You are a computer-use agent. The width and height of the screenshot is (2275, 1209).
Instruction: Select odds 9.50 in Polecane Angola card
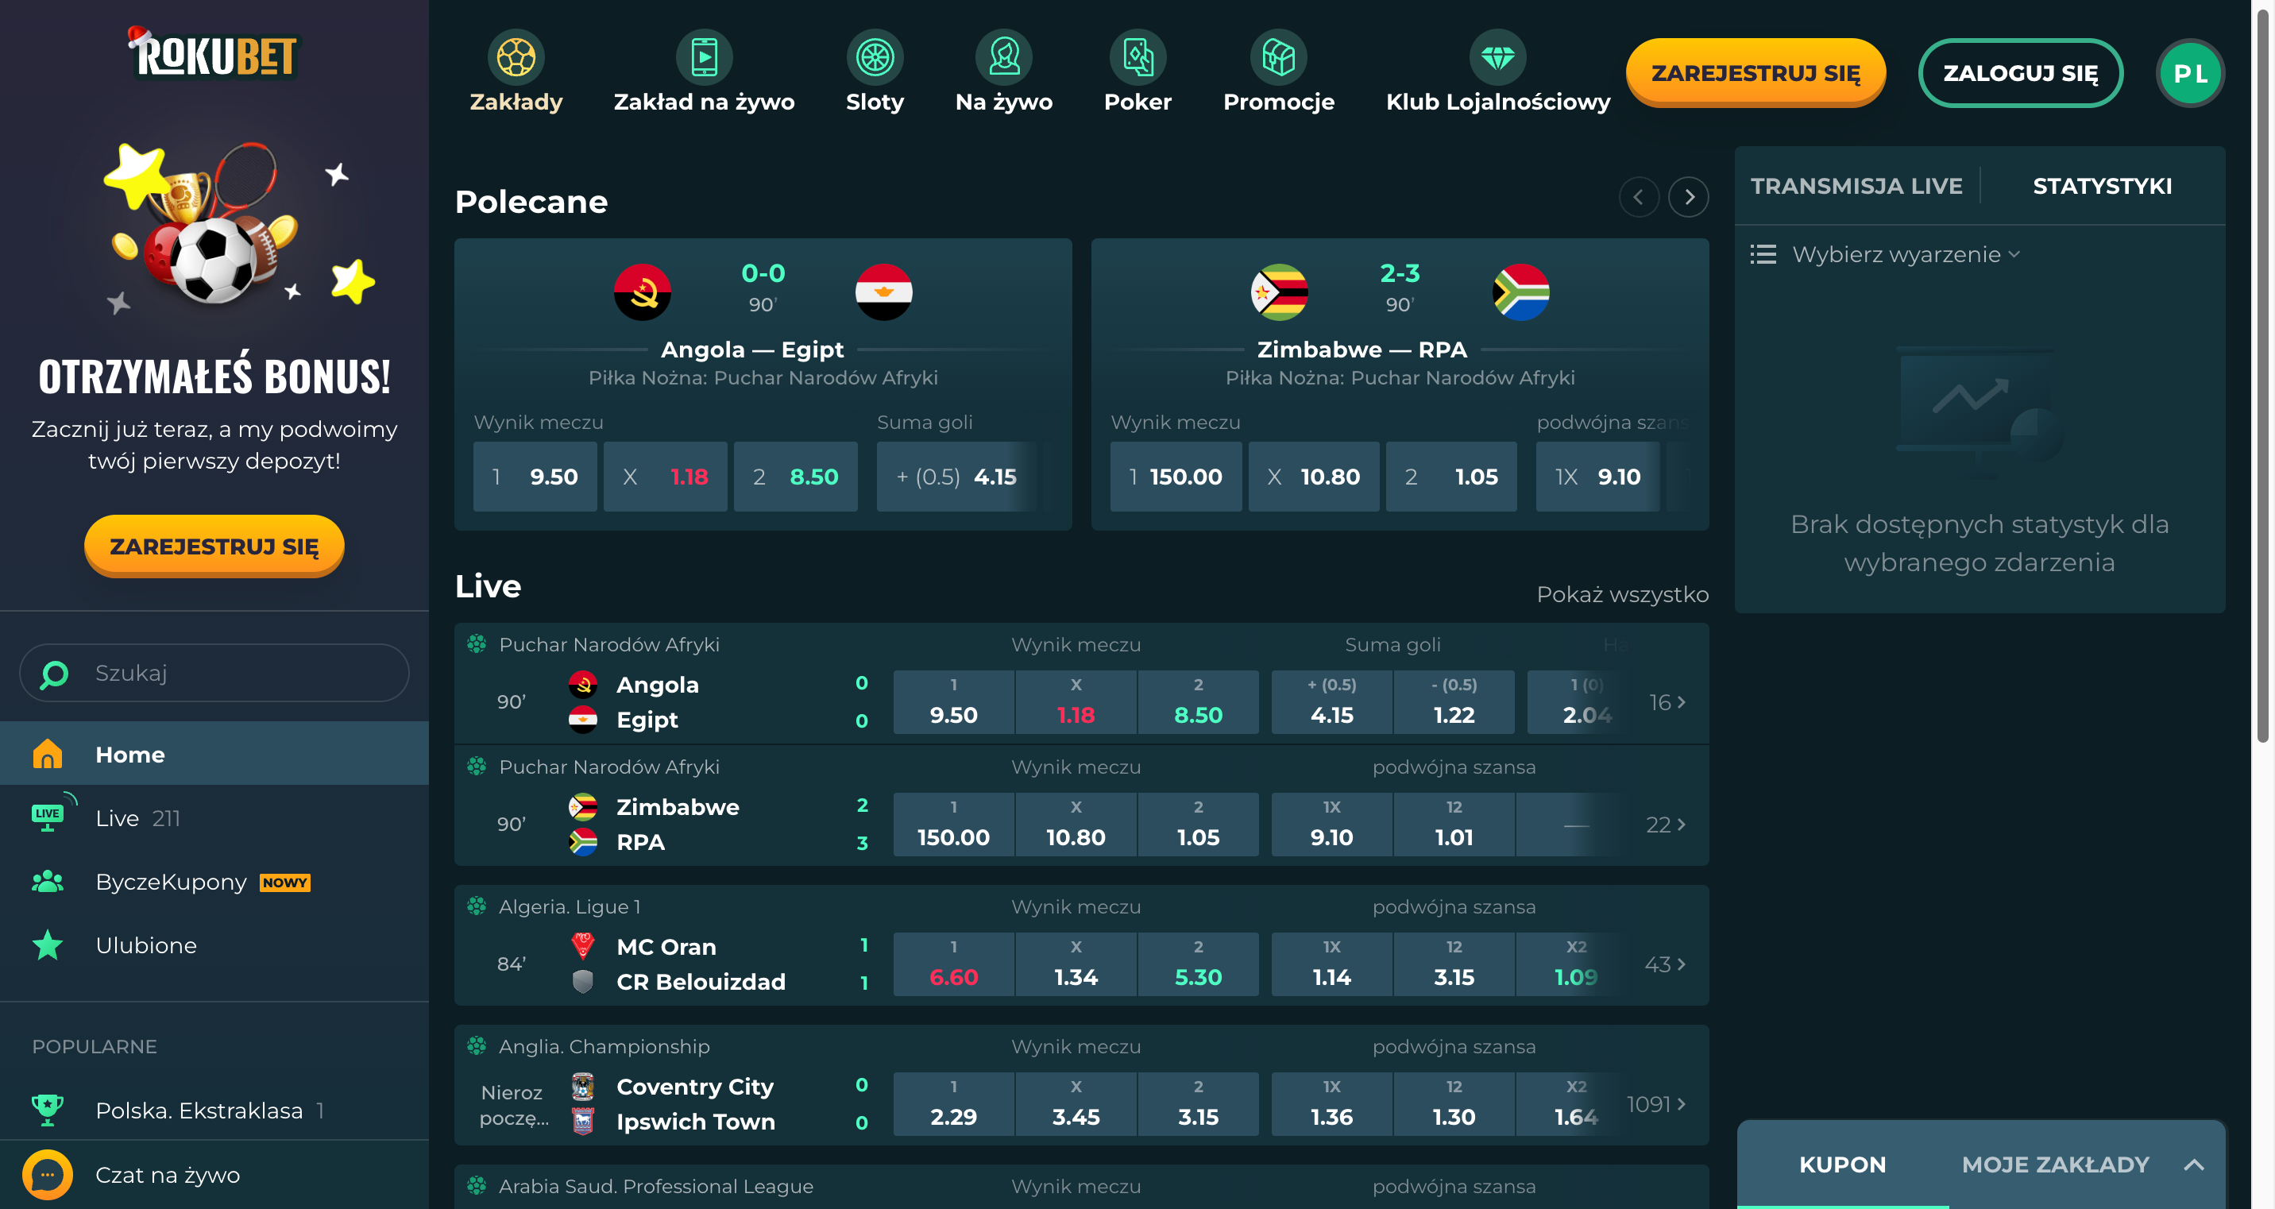(535, 477)
